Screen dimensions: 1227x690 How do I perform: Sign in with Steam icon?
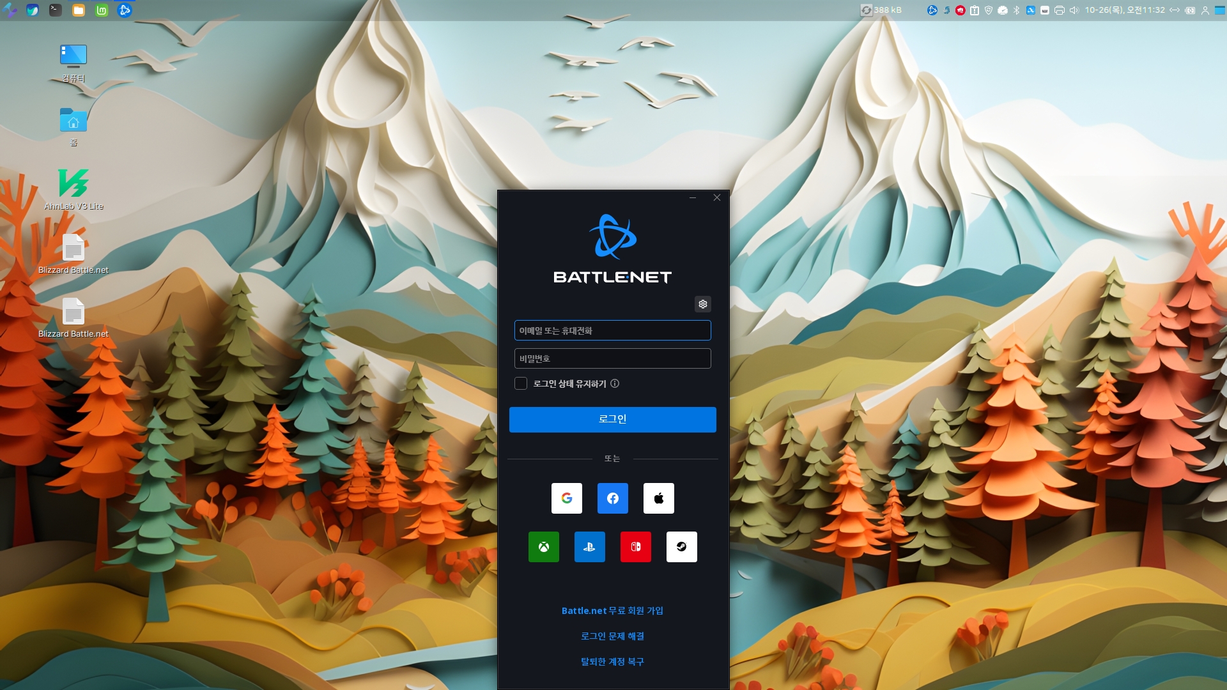(681, 547)
